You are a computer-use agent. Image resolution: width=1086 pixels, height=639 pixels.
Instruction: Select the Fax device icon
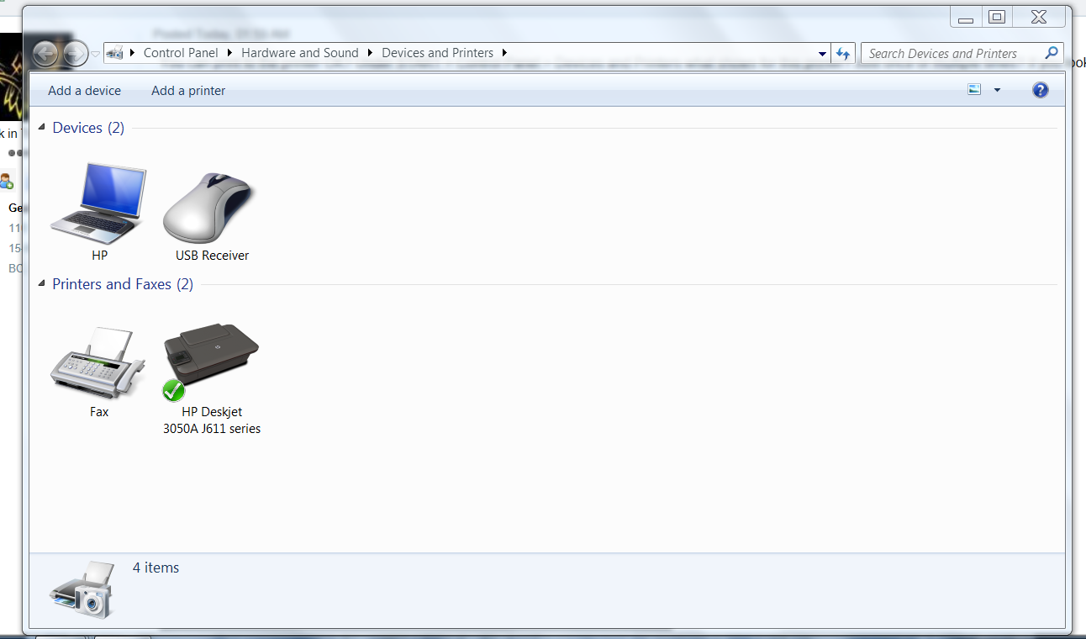pos(98,363)
